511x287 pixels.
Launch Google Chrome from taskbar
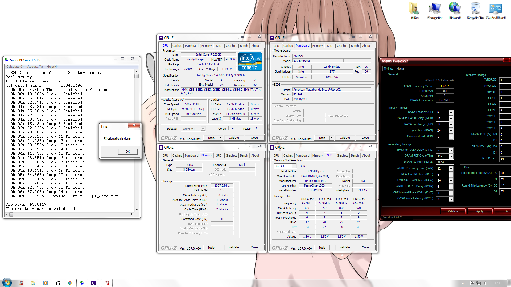click(x=70, y=283)
